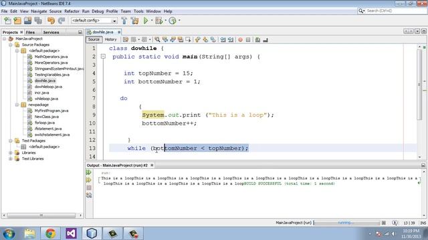The height and width of the screenshot is (240, 428).
Task: Toggle Highlight Search editor icon
Action: coord(181,40)
